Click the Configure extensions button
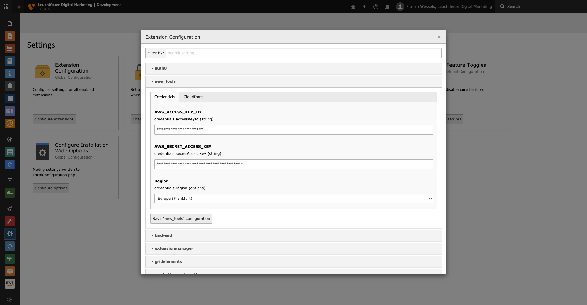The height and width of the screenshot is (305, 587). pyautogui.click(x=54, y=119)
